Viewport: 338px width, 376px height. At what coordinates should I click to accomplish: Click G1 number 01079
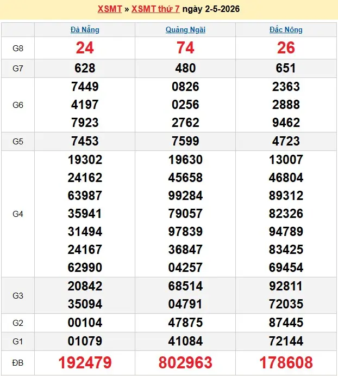pyautogui.click(x=85, y=341)
